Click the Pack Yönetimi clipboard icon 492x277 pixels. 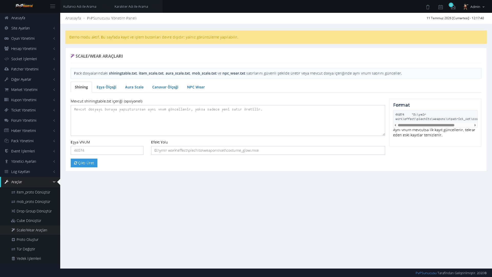click(6, 141)
